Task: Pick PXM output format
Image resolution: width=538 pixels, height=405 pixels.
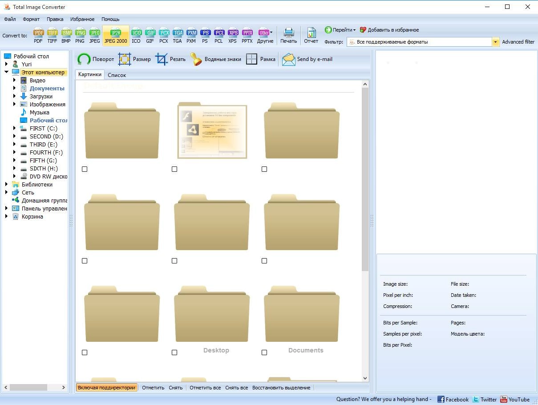Action: (191, 36)
